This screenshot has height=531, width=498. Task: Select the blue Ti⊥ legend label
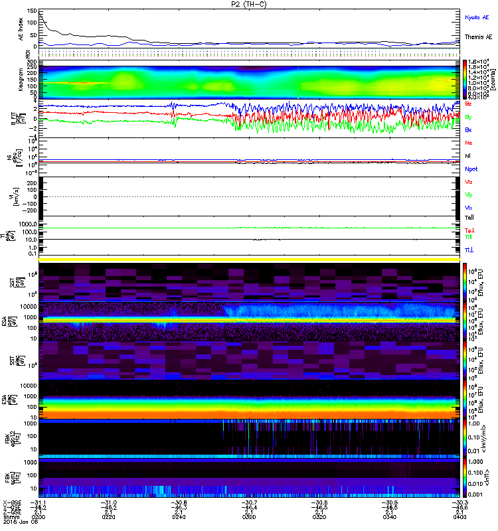(469, 250)
